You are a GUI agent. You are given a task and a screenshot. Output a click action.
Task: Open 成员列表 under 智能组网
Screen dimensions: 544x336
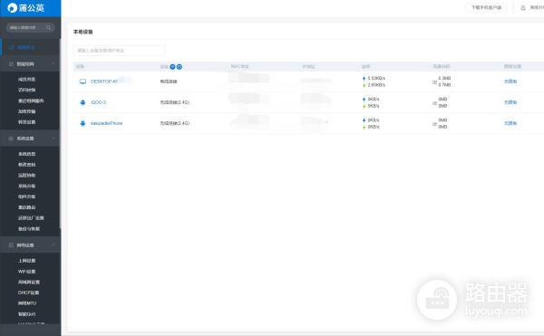coord(26,80)
